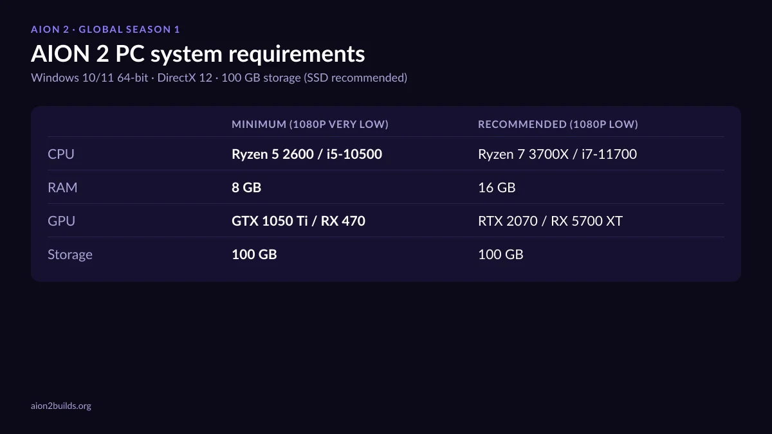This screenshot has height=434, width=772.
Task: Click the CPU row label
Action: (x=61, y=154)
